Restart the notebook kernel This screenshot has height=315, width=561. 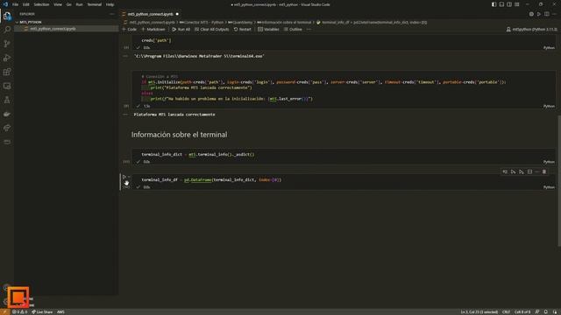point(243,29)
